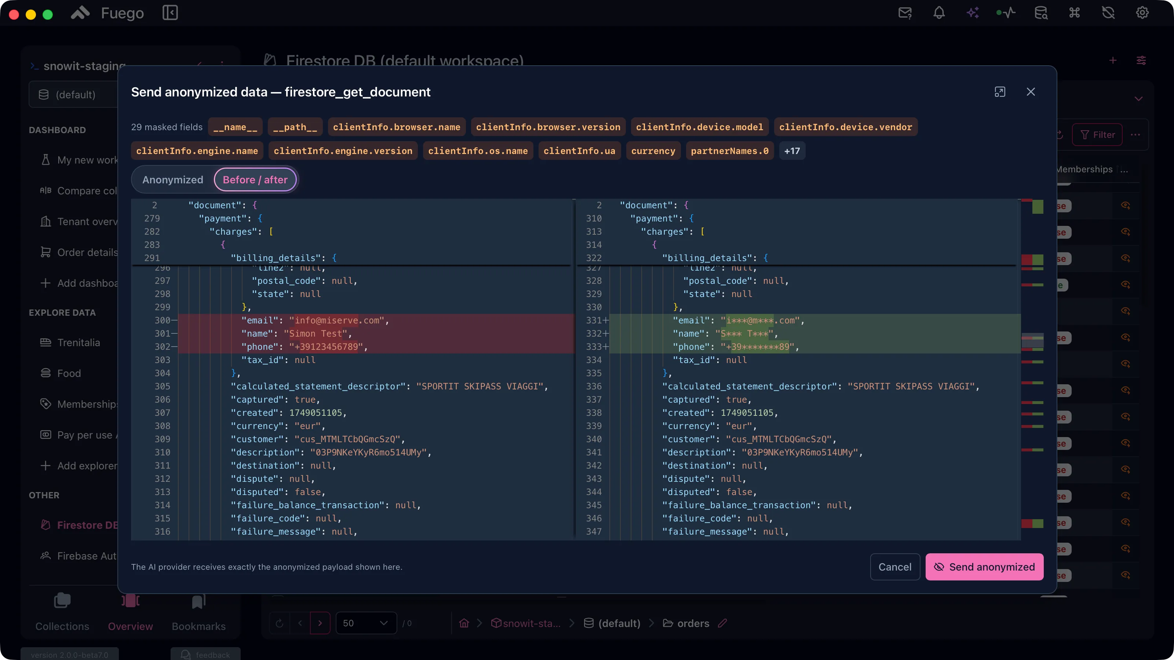
Task: Open the Overview tab at sidebar bottom
Action: coord(130,612)
